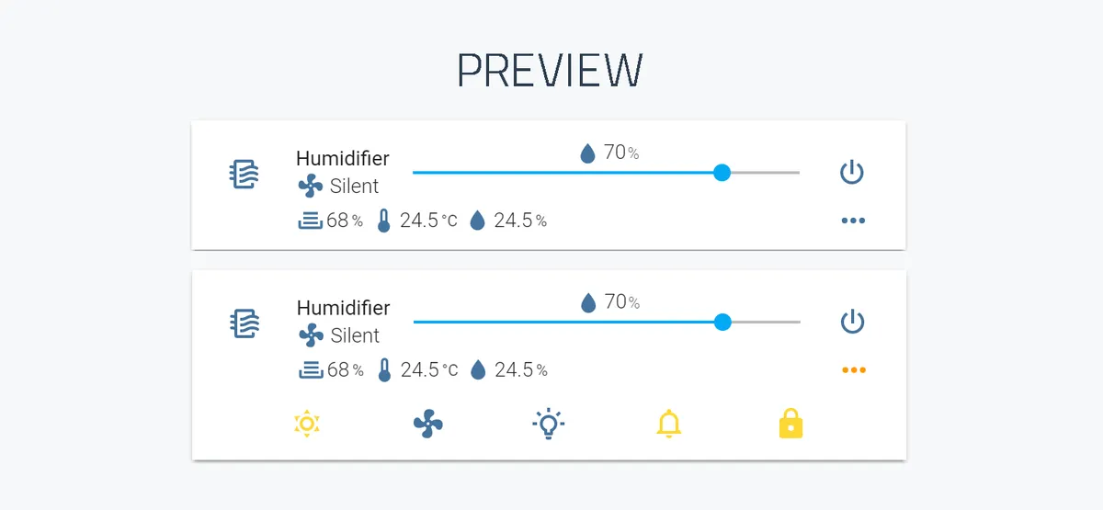The image size is (1103, 510).
Task: Toggle the yellow sun dry-mode button
Action: coord(307,424)
